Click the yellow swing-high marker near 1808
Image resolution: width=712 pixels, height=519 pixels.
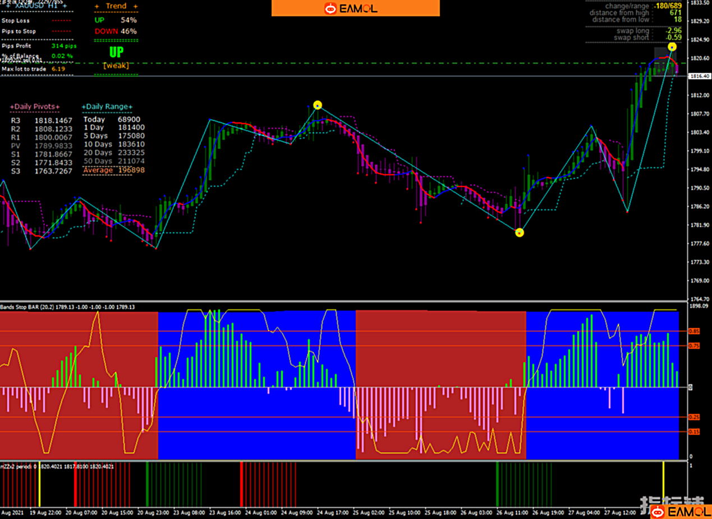(x=318, y=105)
